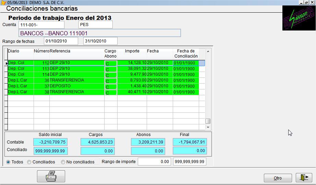Click importe 40,471.10 cell
The width and height of the screenshot is (316, 185).
click(x=132, y=92)
